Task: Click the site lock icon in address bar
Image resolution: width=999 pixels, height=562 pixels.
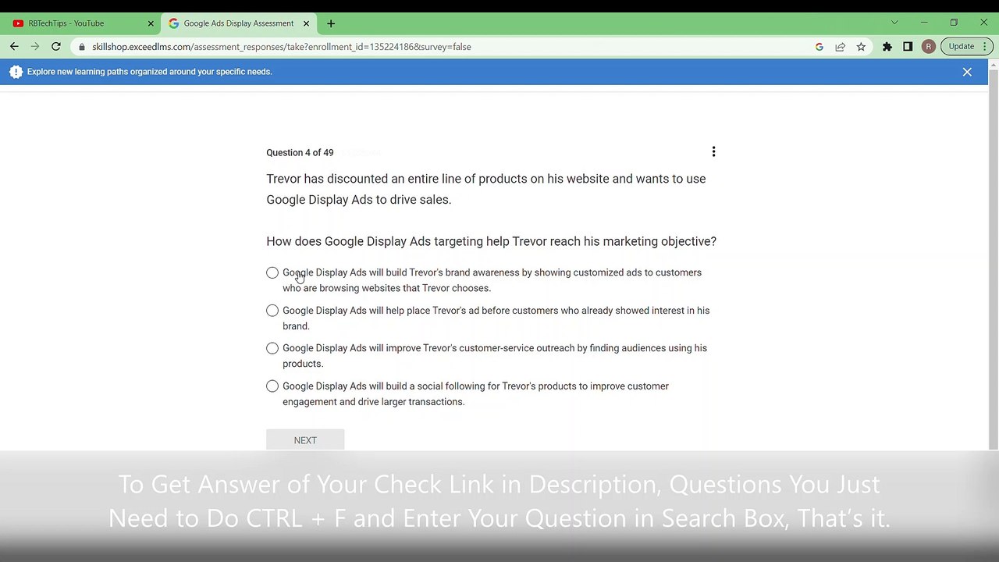Action: [x=82, y=47]
